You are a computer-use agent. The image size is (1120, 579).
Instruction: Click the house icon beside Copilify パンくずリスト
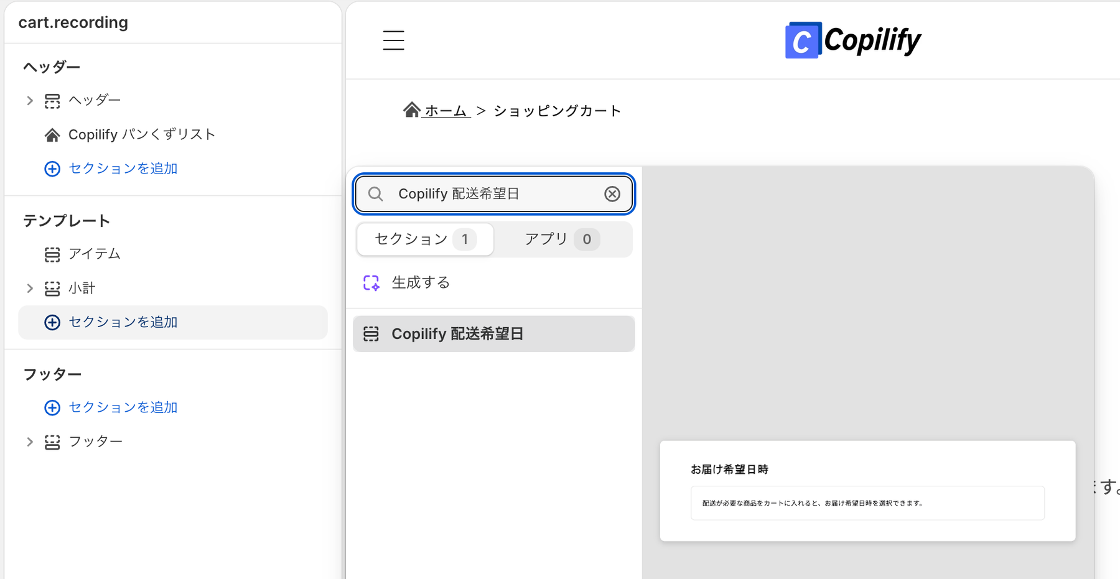[x=52, y=135]
